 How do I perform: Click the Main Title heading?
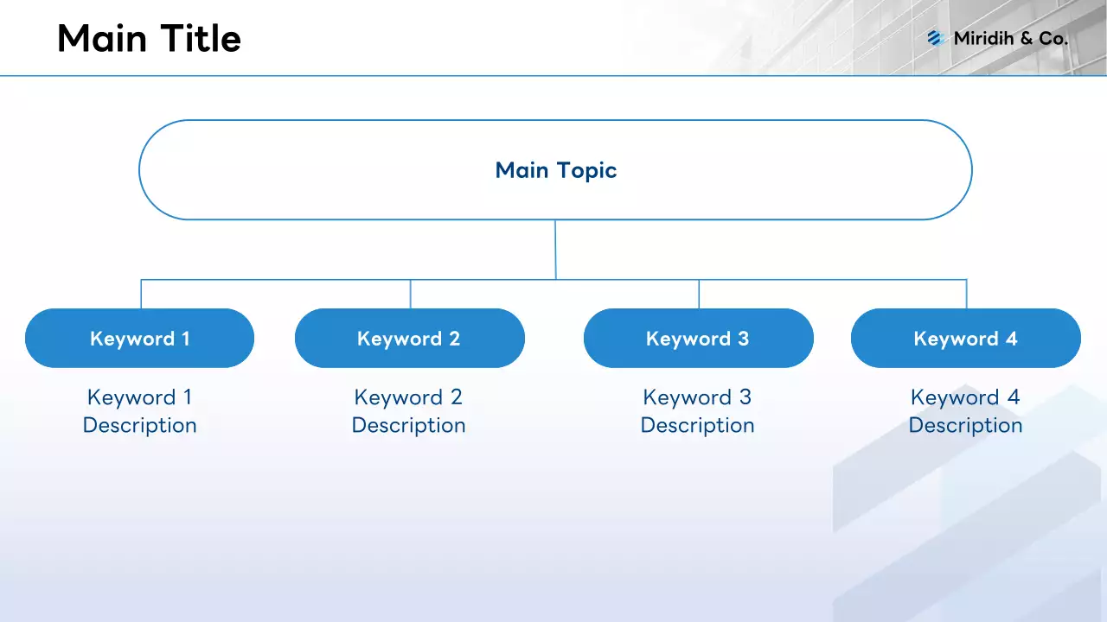149,39
